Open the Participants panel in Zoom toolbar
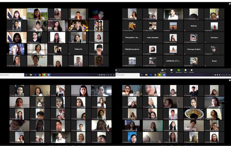Screen dimensions: 231x146 click(x=163, y=70)
